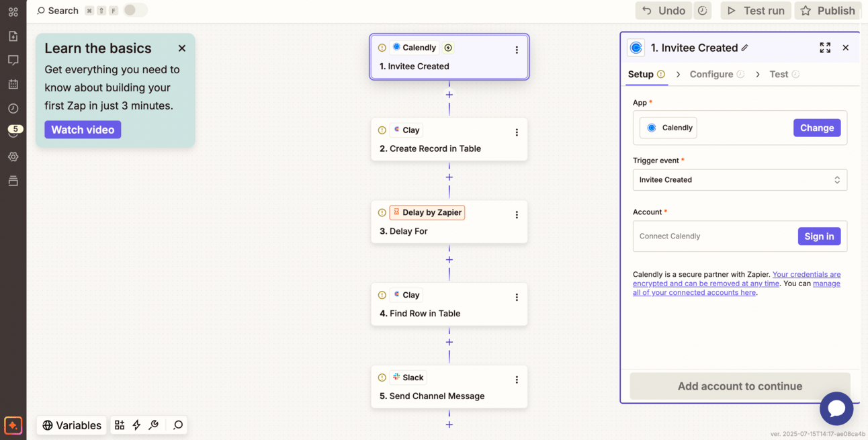The width and height of the screenshot is (868, 440).
Task: Open options for Find Row in Table step
Action: [x=517, y=298]
